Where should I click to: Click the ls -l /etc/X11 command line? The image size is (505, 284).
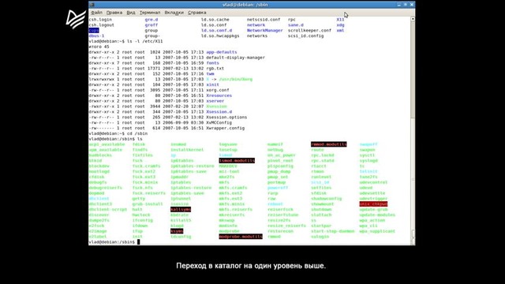(145, 41)
